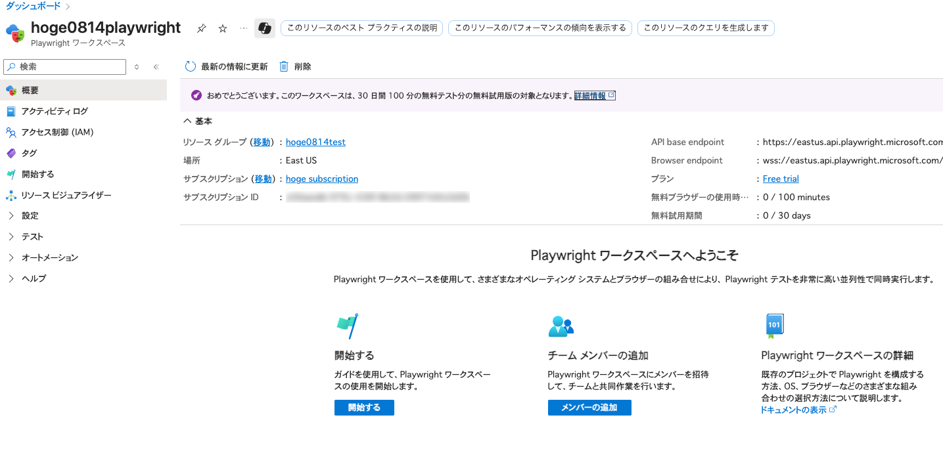
Task: Click the rocket icon in the banner
Action: click(x=196, y=95)
